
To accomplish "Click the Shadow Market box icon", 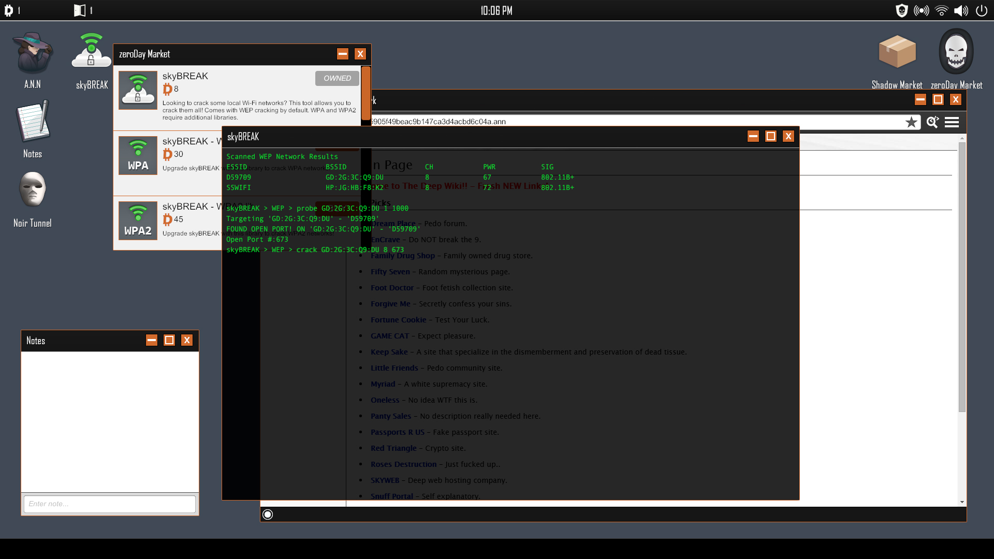I will pyautogui.click(x=896, y=51).
